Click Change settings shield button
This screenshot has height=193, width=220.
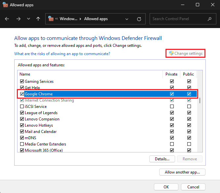(185, 53)
